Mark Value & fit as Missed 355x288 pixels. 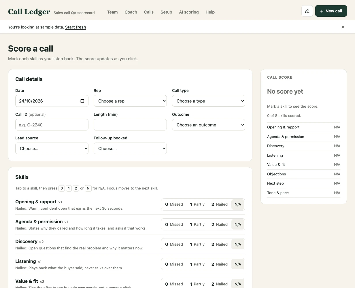point(174,284)
